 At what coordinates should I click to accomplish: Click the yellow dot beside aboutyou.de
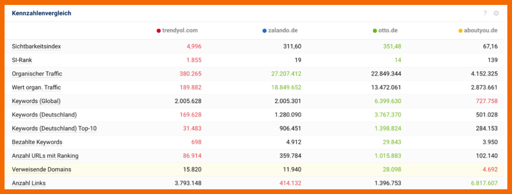point(460,31)
